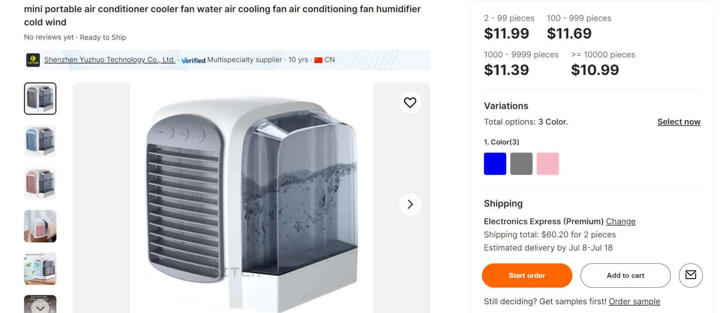The height and width of the screenshot is (313, 720).
Task: Select the blue cooler thumbnail
Action: [x=40, y=141]
